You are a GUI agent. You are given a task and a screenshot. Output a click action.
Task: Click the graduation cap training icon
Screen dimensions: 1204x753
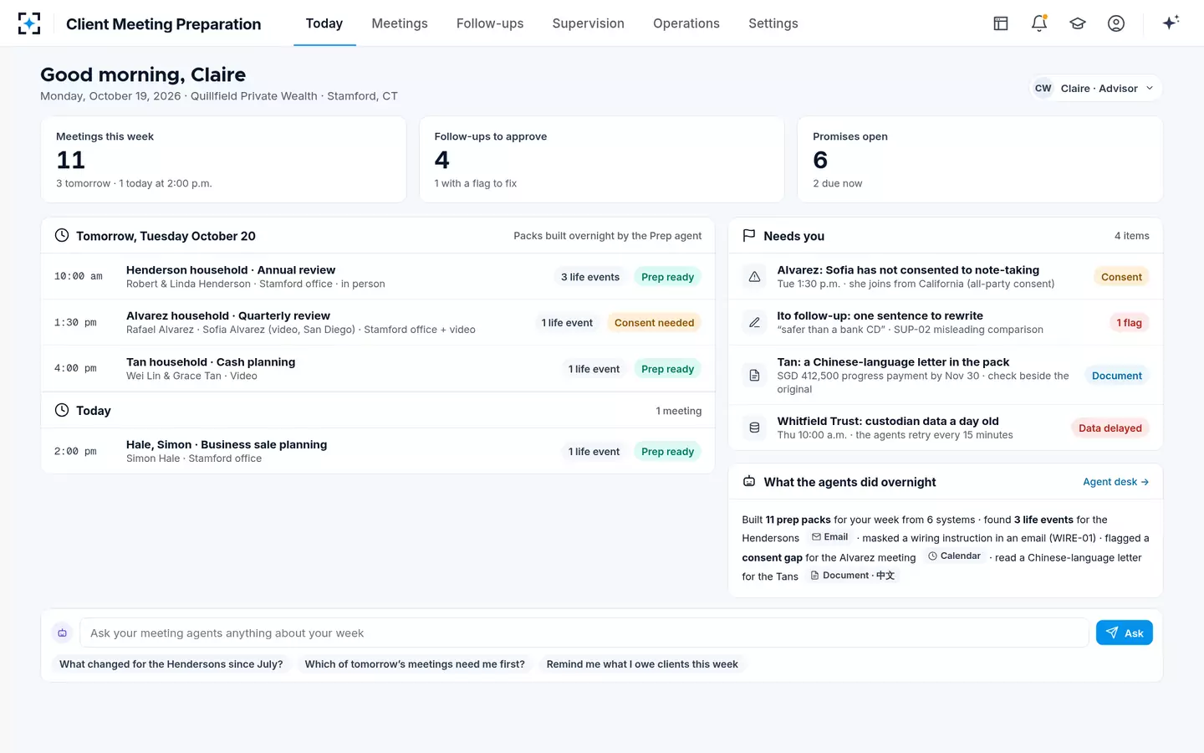1078,23
